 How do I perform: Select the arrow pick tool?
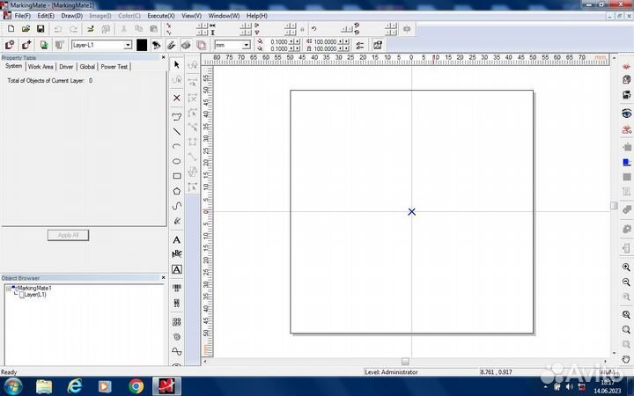tap(177, 64)
